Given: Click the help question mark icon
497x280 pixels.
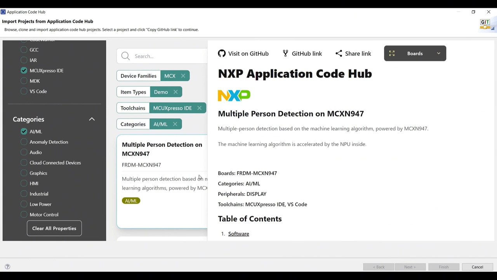Looking at the screenshot, I should (x=7, y=267).
